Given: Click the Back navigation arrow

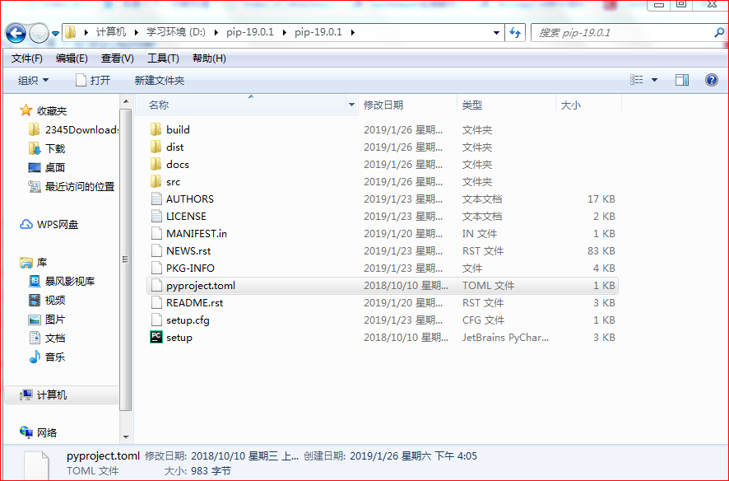Looking at the screenshot, I should pos(16,33).
